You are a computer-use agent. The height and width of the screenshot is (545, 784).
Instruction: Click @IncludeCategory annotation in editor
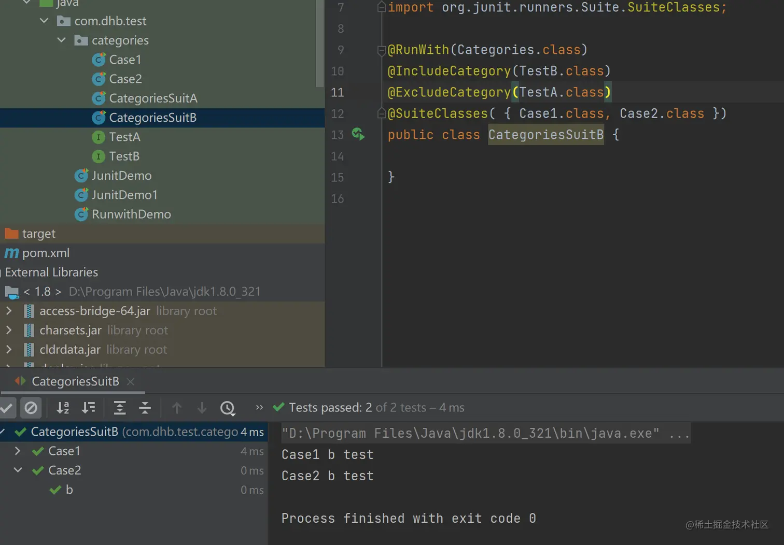[x=450, y=71]
